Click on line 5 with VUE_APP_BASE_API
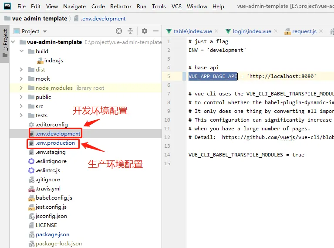Viewport: 334px width, 248px height. (x=253, y=76)
